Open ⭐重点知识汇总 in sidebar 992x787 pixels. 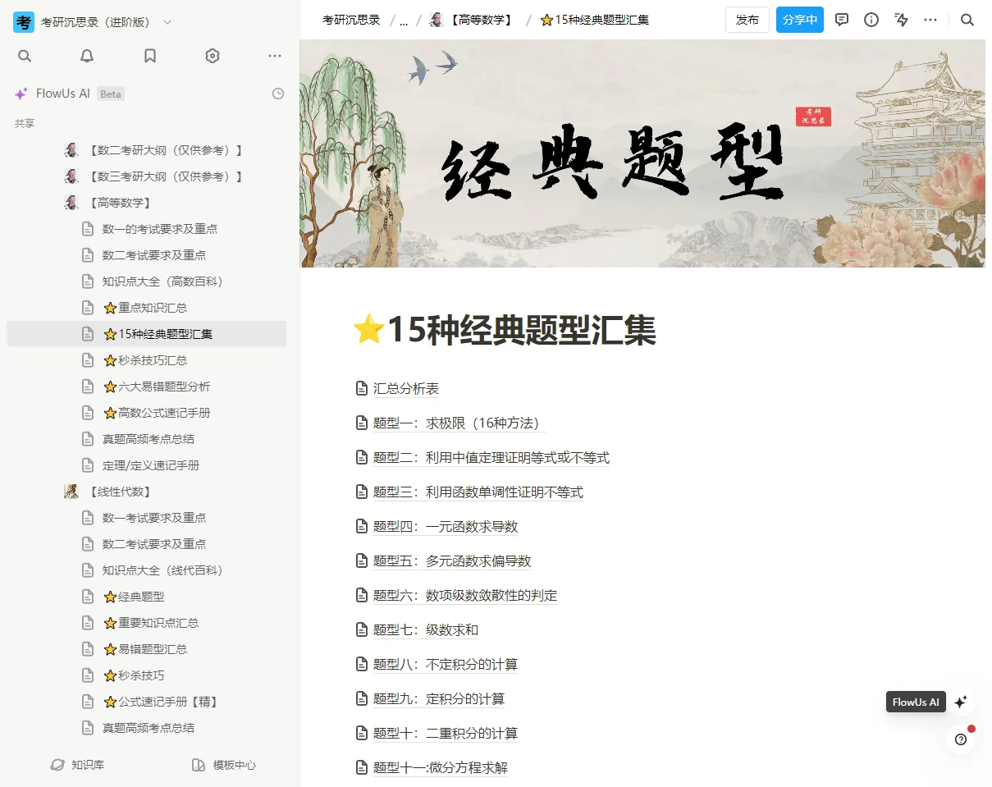(x=145, y=308)
